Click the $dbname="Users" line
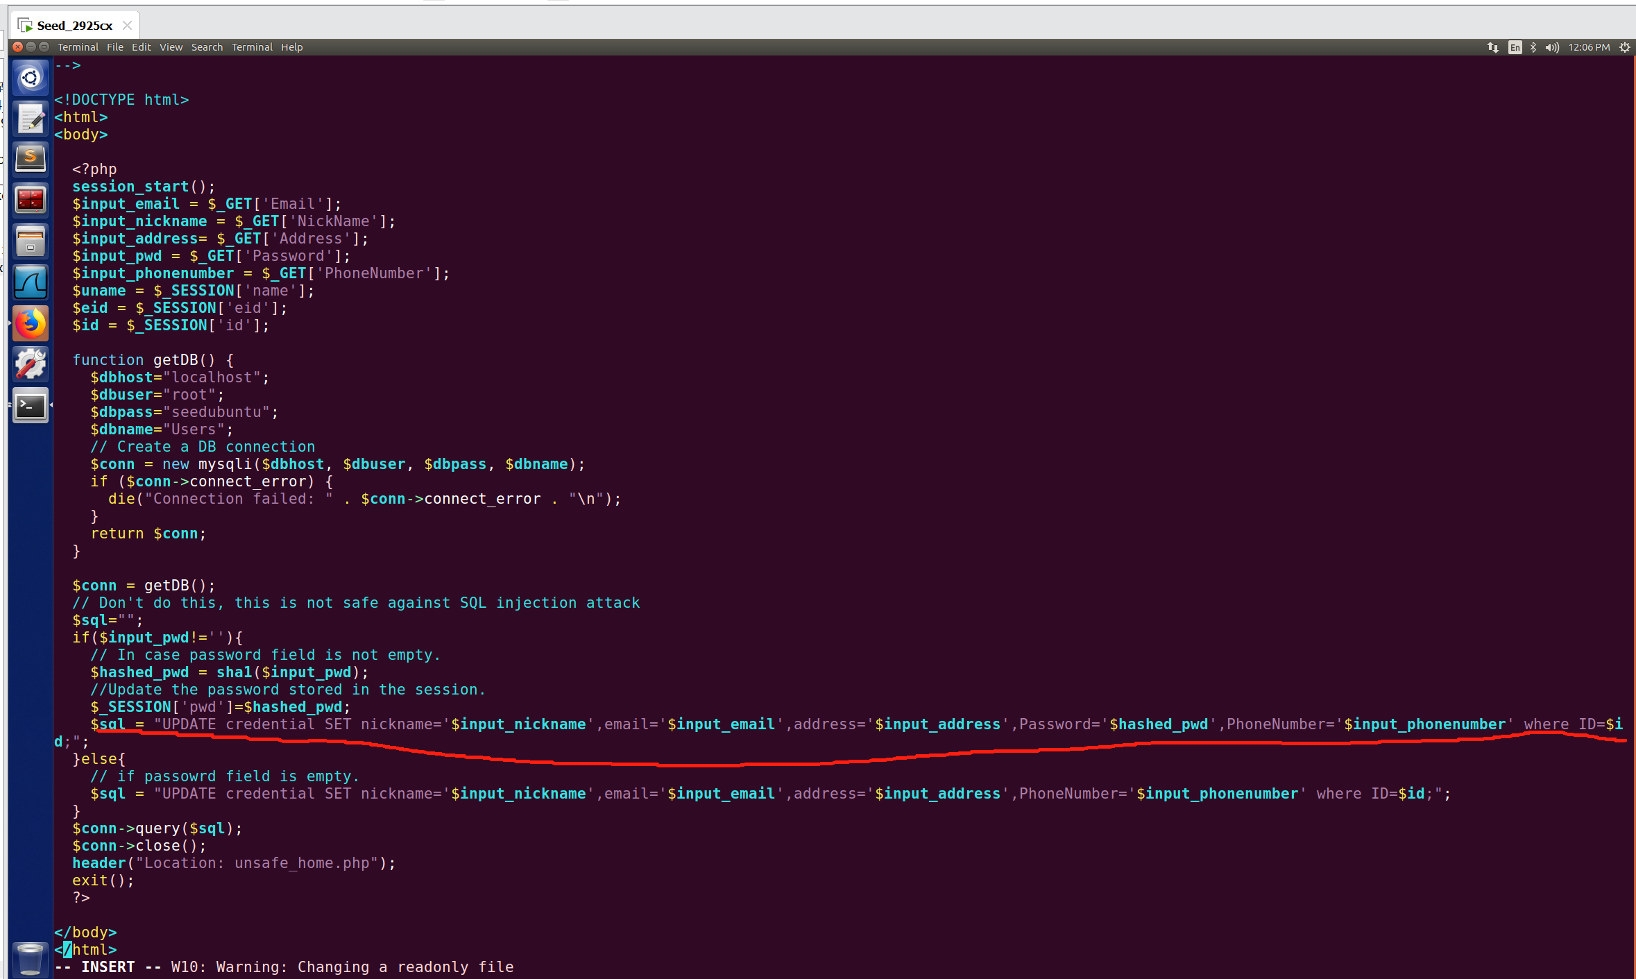1636x979 pixels. pyautogui.click(x=162, y=429)
